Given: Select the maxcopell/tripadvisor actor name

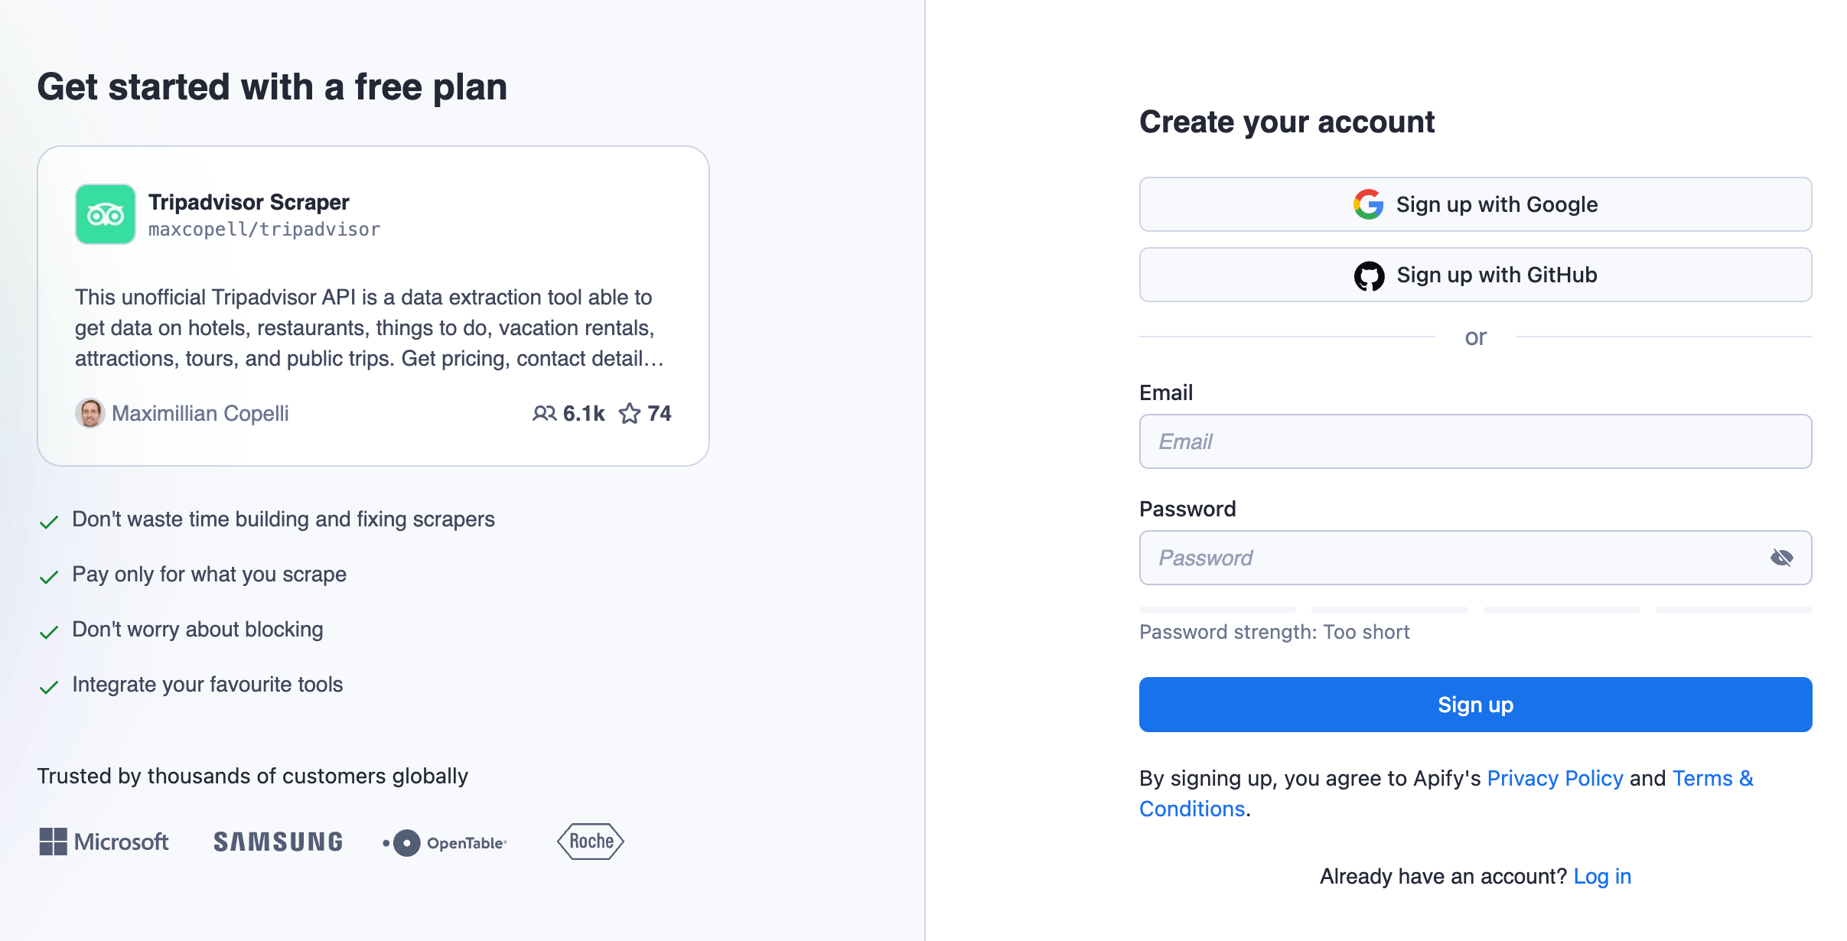Looking at the screenshot, I should [264, 228].
